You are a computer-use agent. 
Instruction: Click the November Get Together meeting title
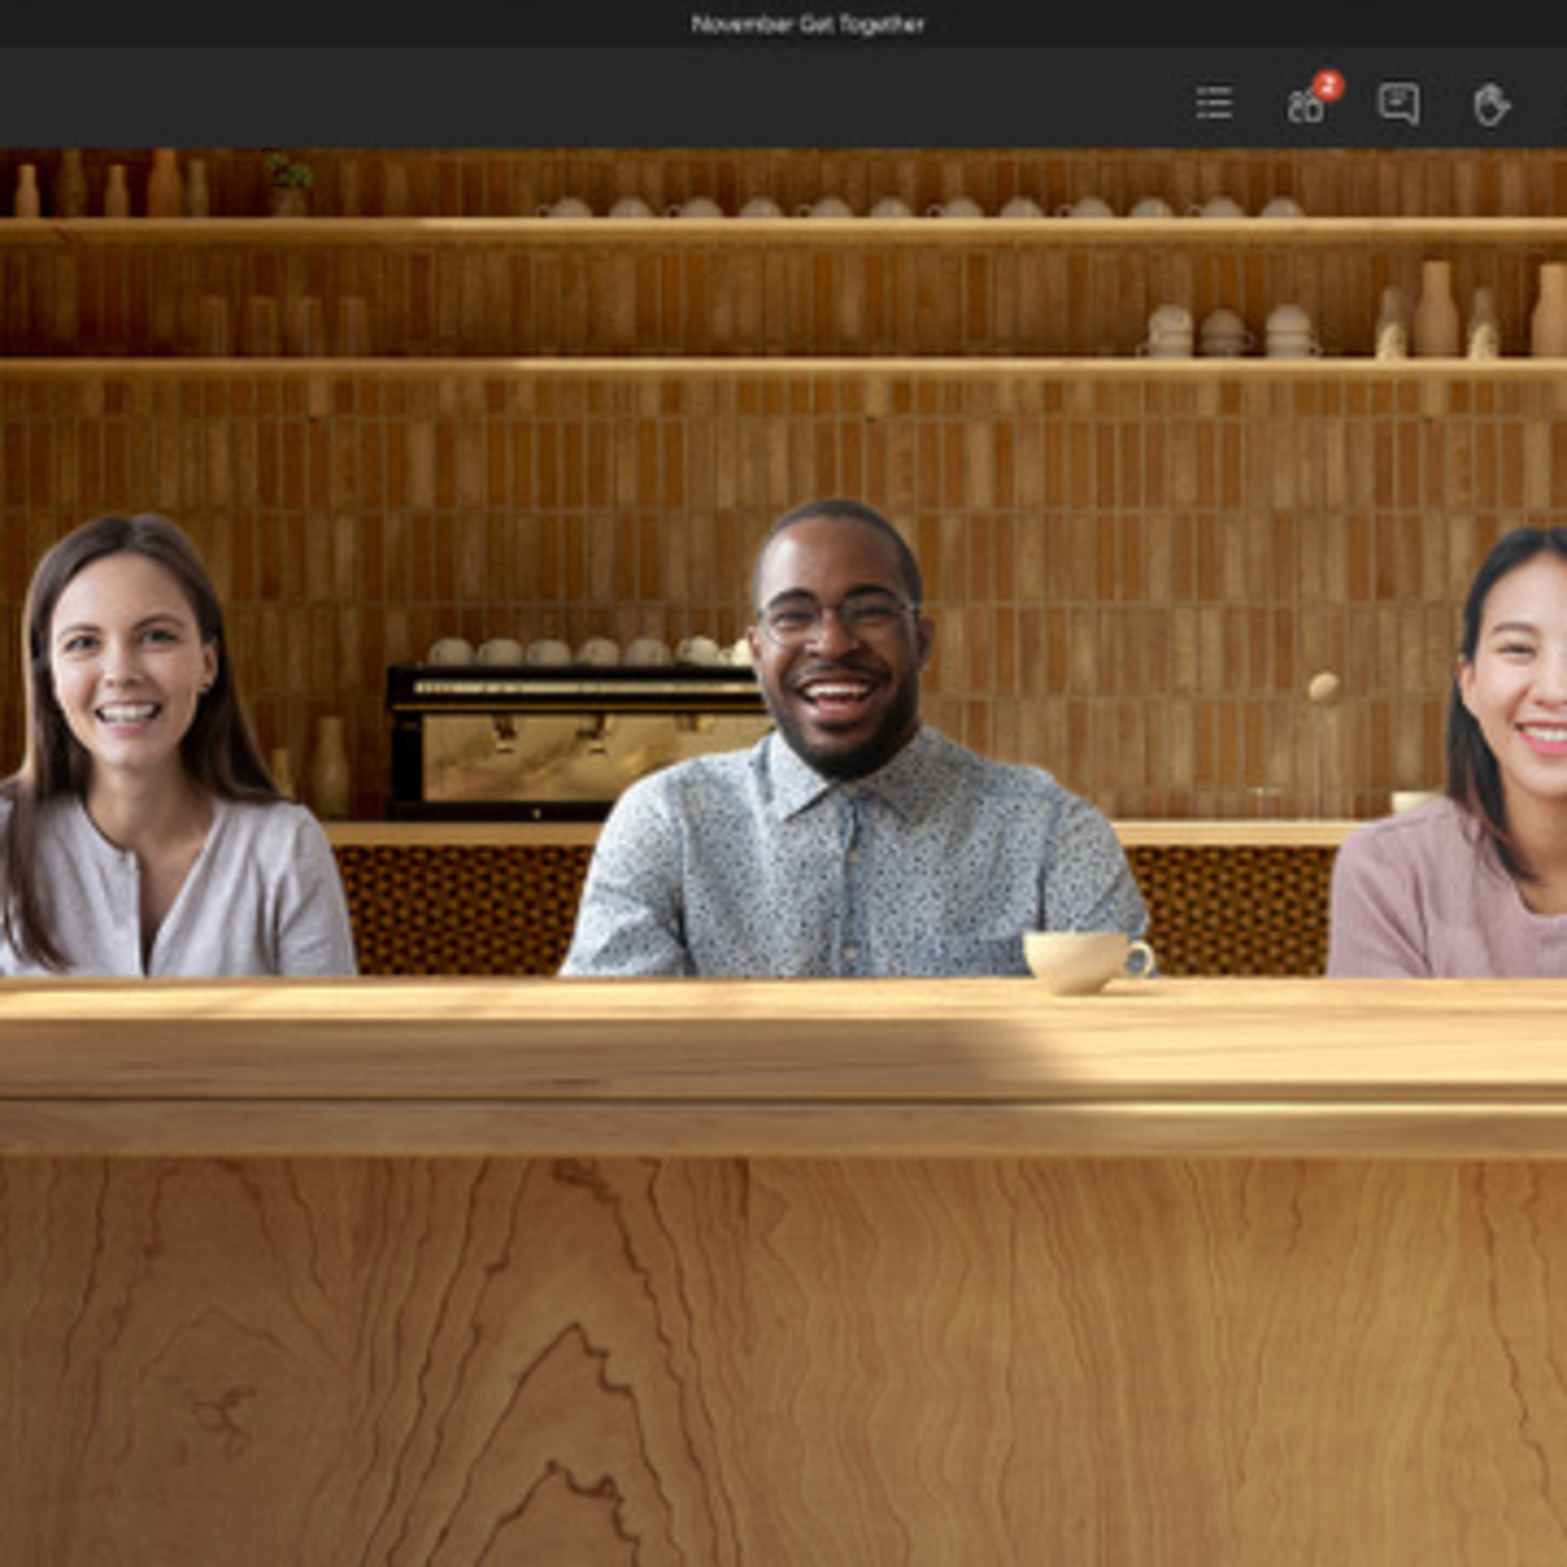click(807, 25)
